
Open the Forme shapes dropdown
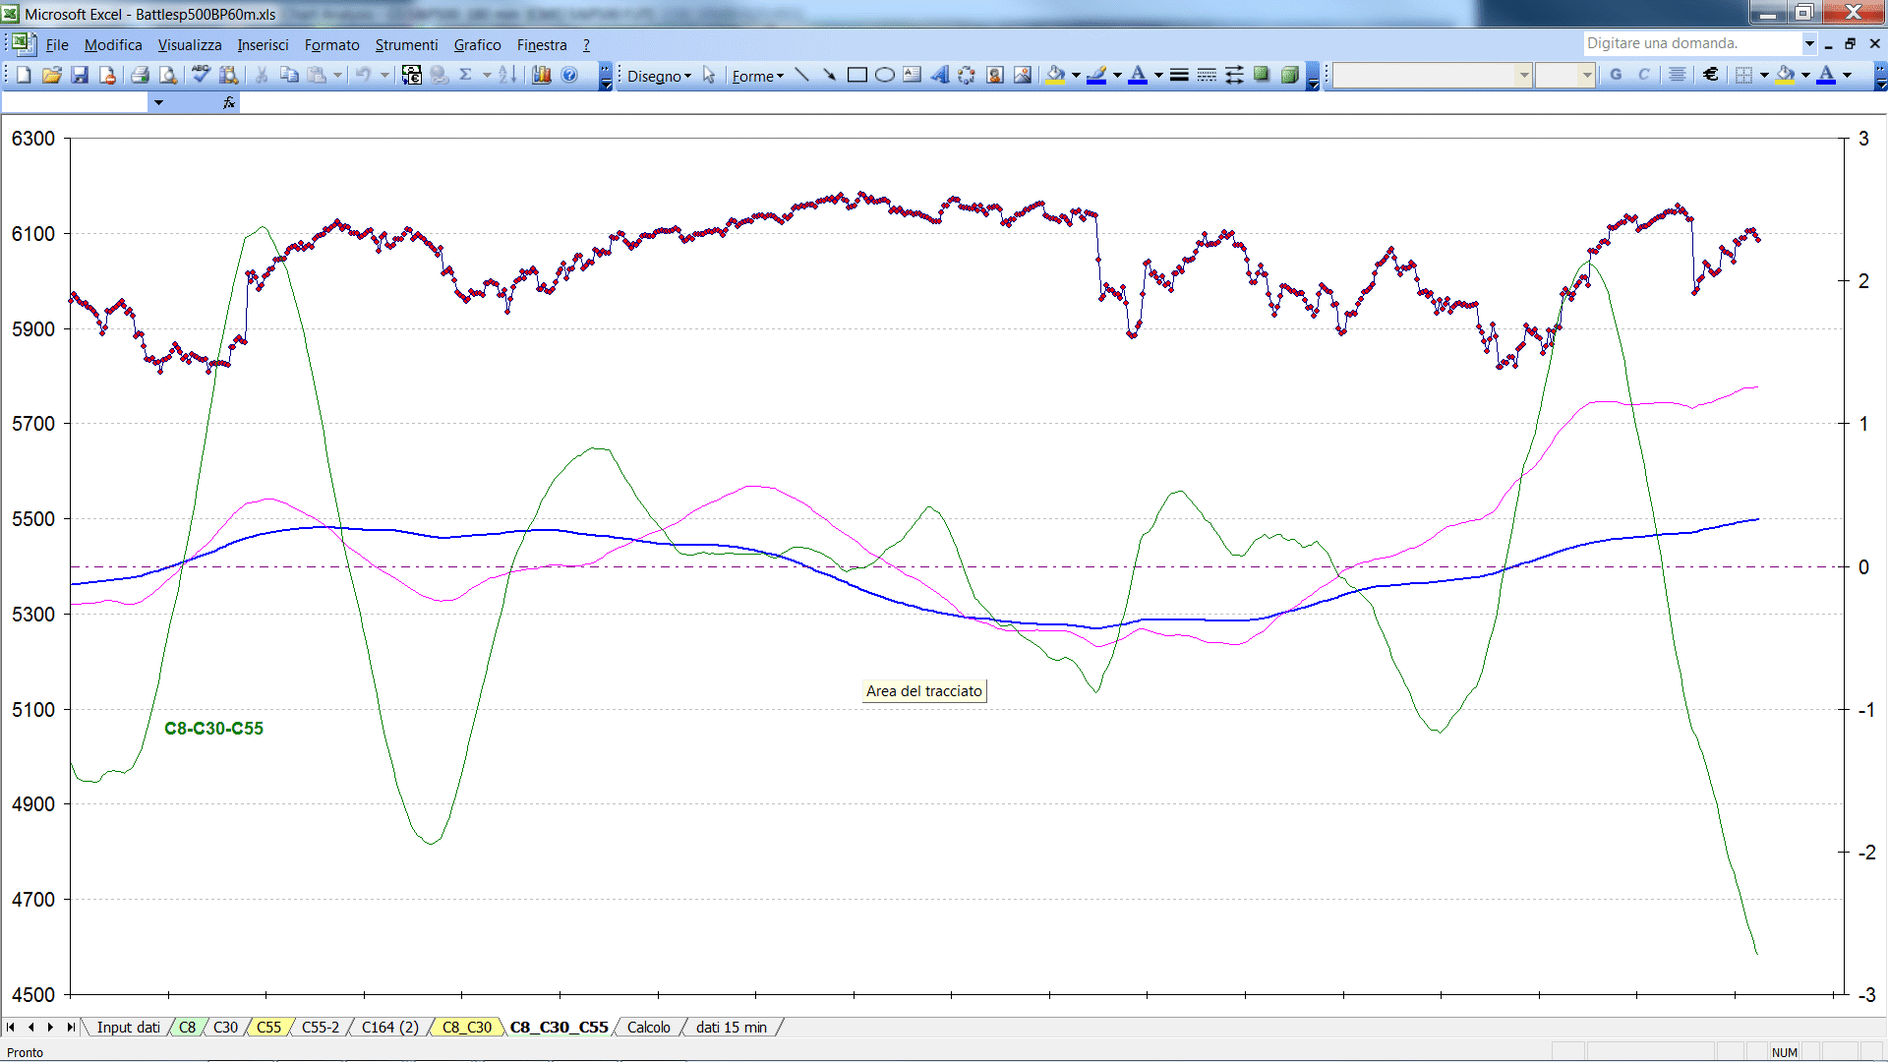coord(757,76)
